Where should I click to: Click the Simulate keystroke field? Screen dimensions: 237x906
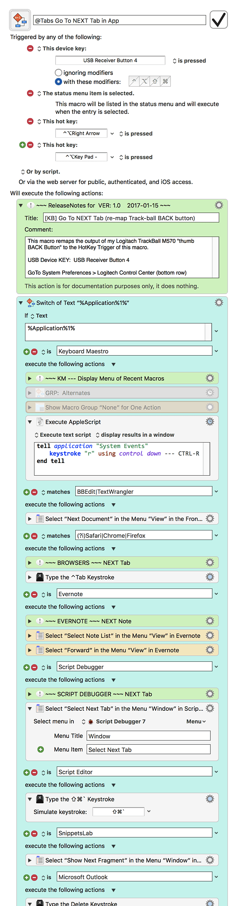pyautogui.click(x=118, y=812)
